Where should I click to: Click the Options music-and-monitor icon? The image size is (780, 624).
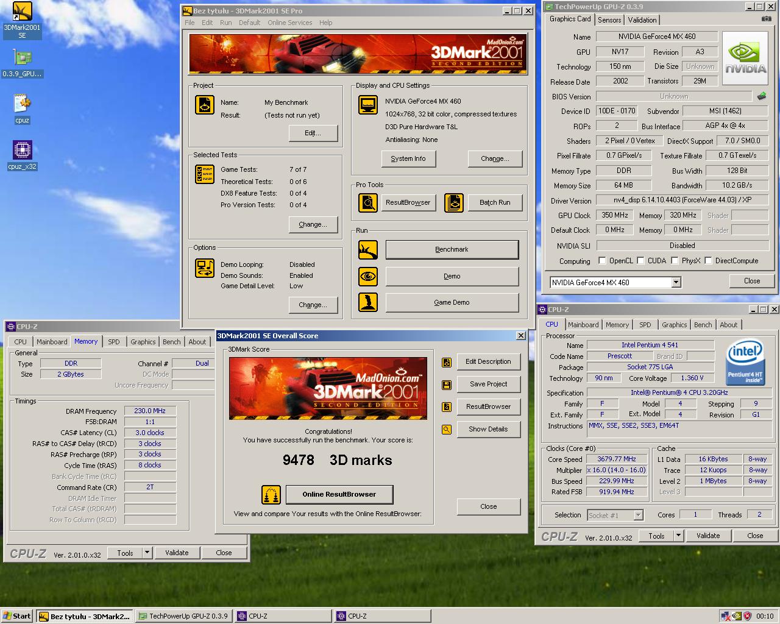(205, 268)
